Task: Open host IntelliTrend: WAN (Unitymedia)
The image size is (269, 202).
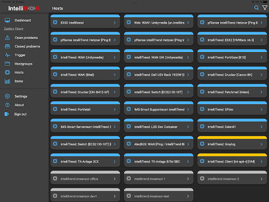Action: 85,56
